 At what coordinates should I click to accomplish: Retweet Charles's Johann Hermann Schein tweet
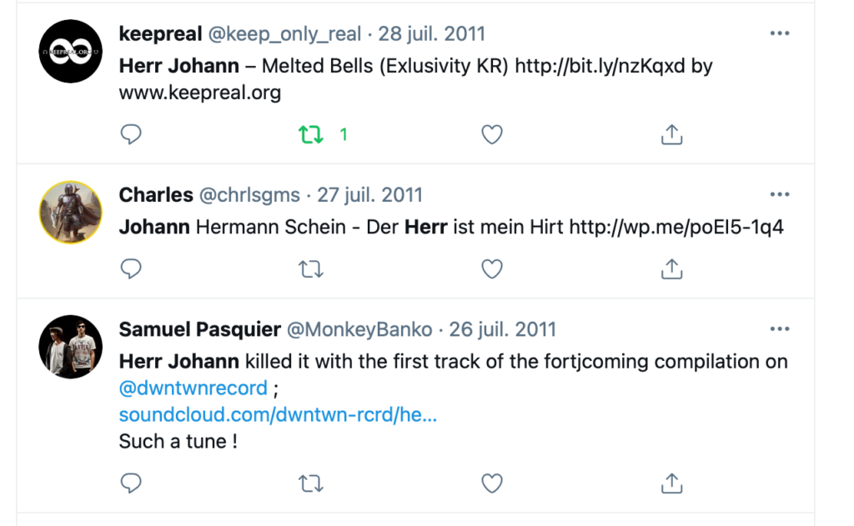(x=311, y=268)
